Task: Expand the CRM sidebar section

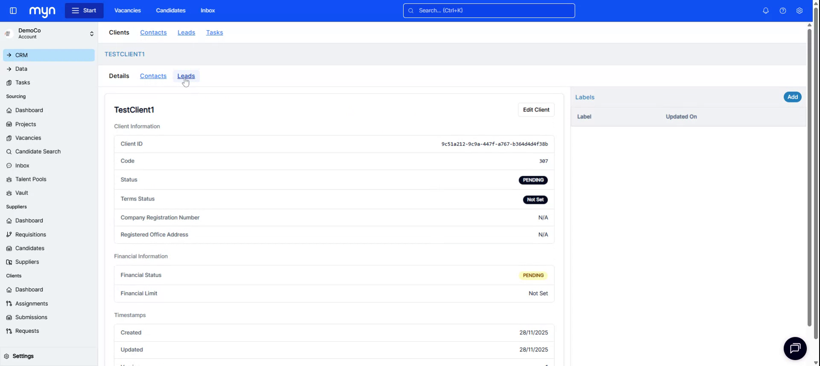Action: (9, 55)
